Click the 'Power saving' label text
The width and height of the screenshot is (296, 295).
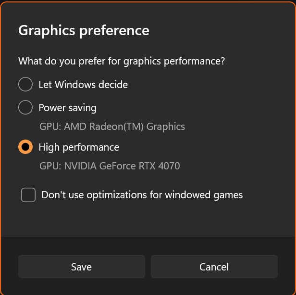[68, 108]
